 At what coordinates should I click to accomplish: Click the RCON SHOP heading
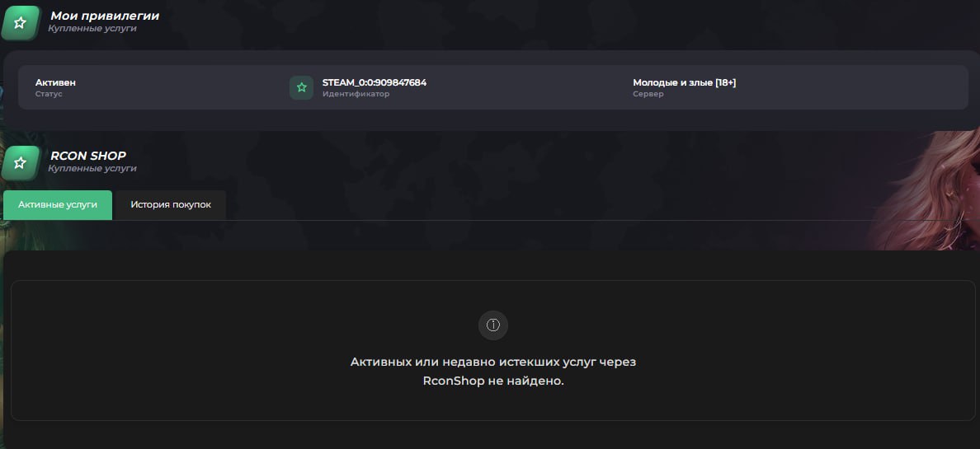pos(88,155)
